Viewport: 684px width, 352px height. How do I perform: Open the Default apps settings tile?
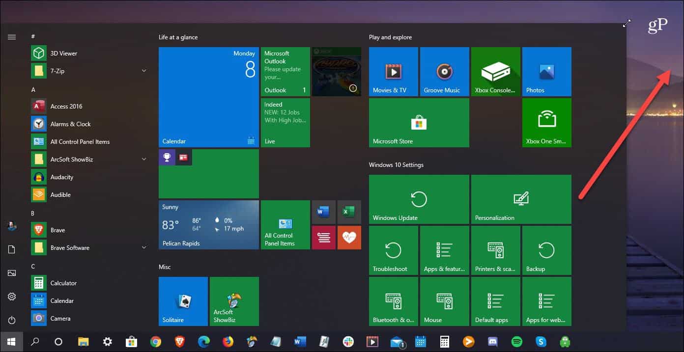tap(496, 301)
